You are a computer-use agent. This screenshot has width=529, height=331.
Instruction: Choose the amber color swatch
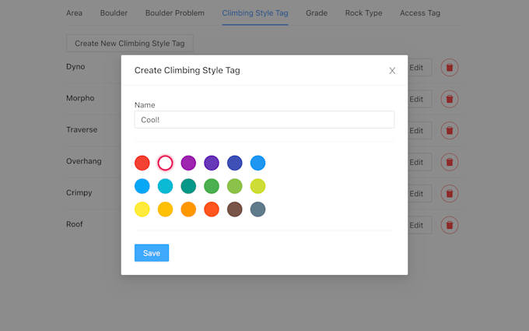coord(165,210)
